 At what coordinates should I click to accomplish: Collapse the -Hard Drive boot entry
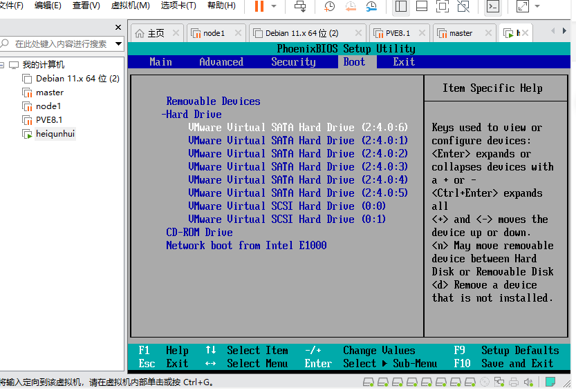pos(192,115)
